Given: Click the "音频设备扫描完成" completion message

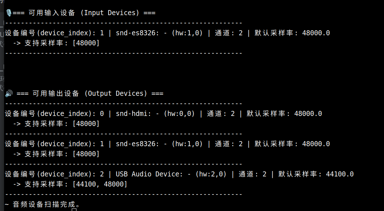Looking at the screenshot, I should tap(44, 205).
